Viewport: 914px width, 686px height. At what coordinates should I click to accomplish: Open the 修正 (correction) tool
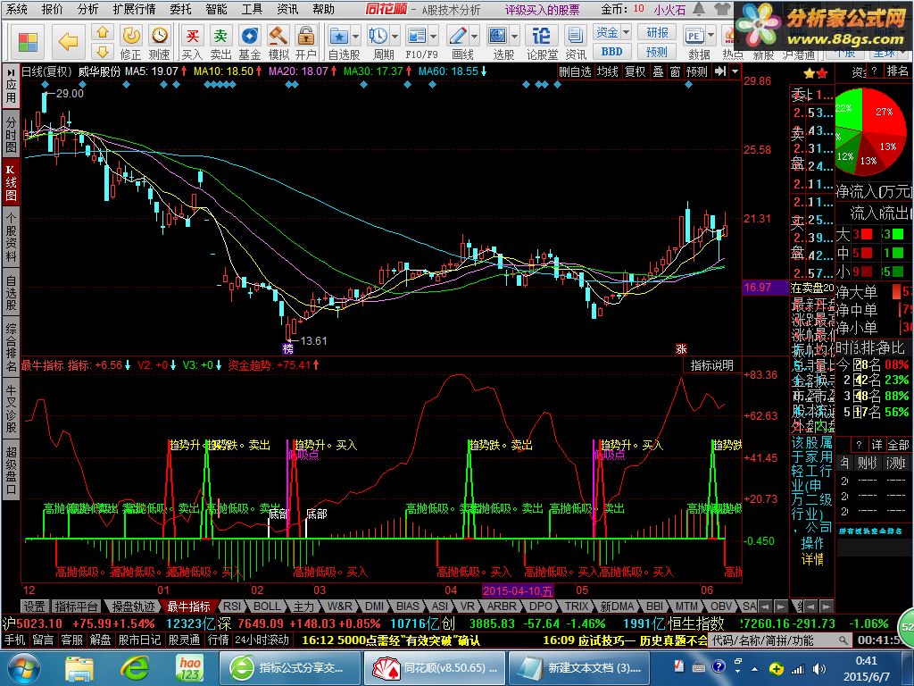130,43
